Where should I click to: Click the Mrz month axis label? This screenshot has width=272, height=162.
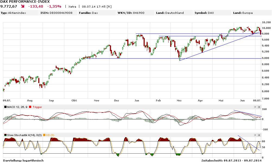(179, 100)
